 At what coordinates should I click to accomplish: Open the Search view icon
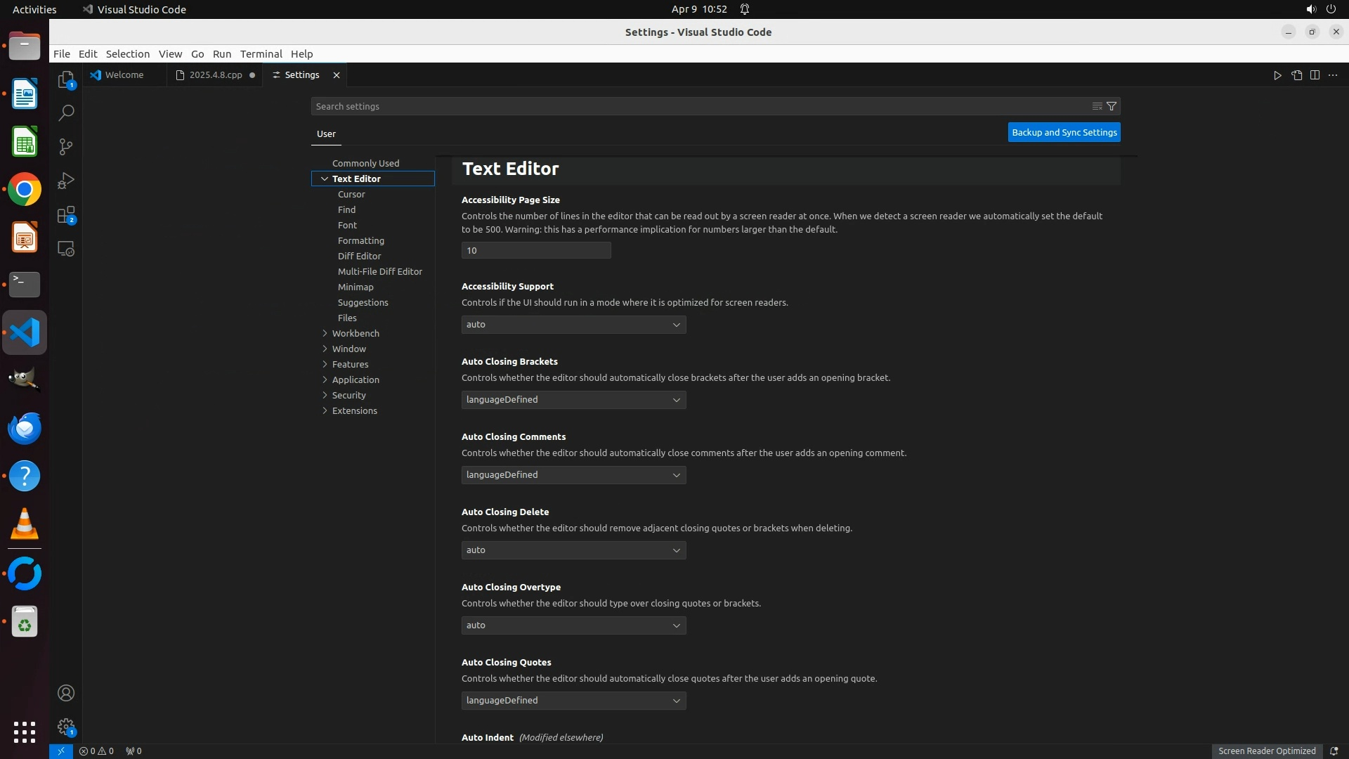(65, 113)
